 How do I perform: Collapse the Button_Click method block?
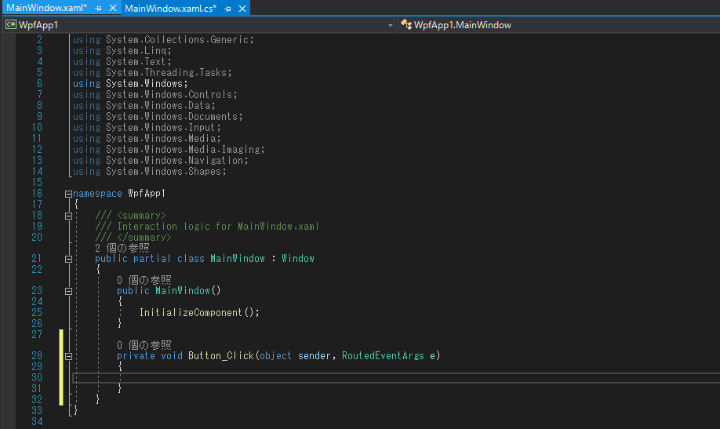click(68, 356)
